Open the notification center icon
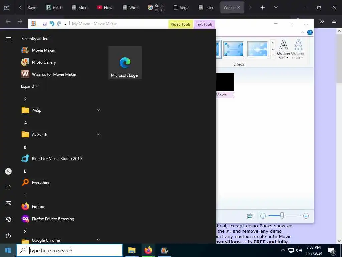The width and height of the screenshot is (342, 257). click(332, 251)
